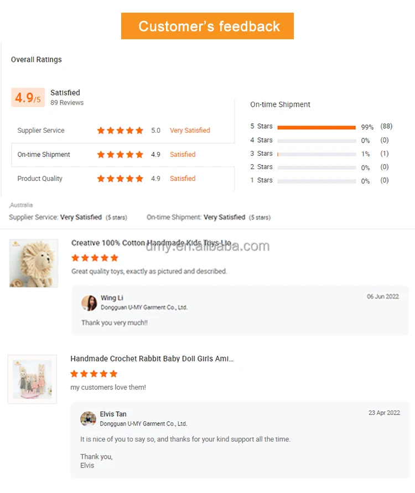
Task: Click the Customer's feedback orange banner
Action: click(207, 26)
